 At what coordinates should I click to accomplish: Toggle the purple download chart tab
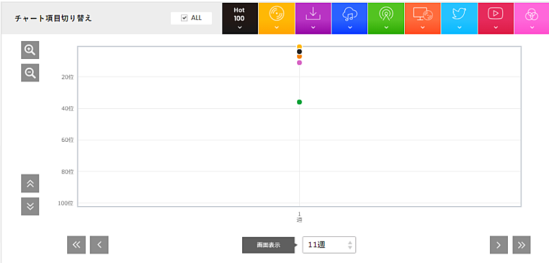[x=313, y=18]
